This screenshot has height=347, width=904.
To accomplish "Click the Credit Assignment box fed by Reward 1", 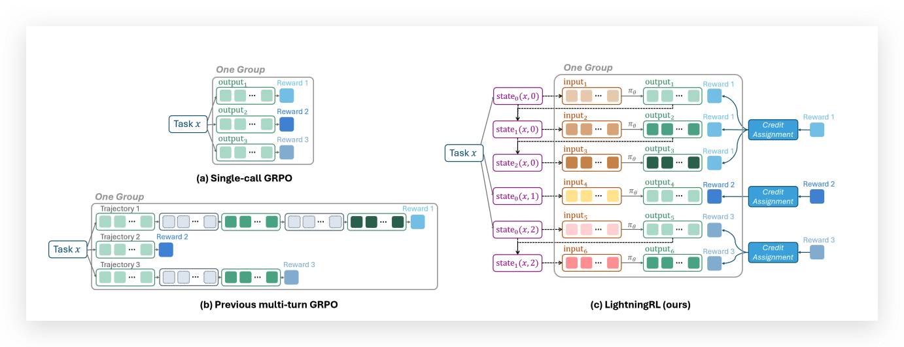I will click(x=773, y=129).
